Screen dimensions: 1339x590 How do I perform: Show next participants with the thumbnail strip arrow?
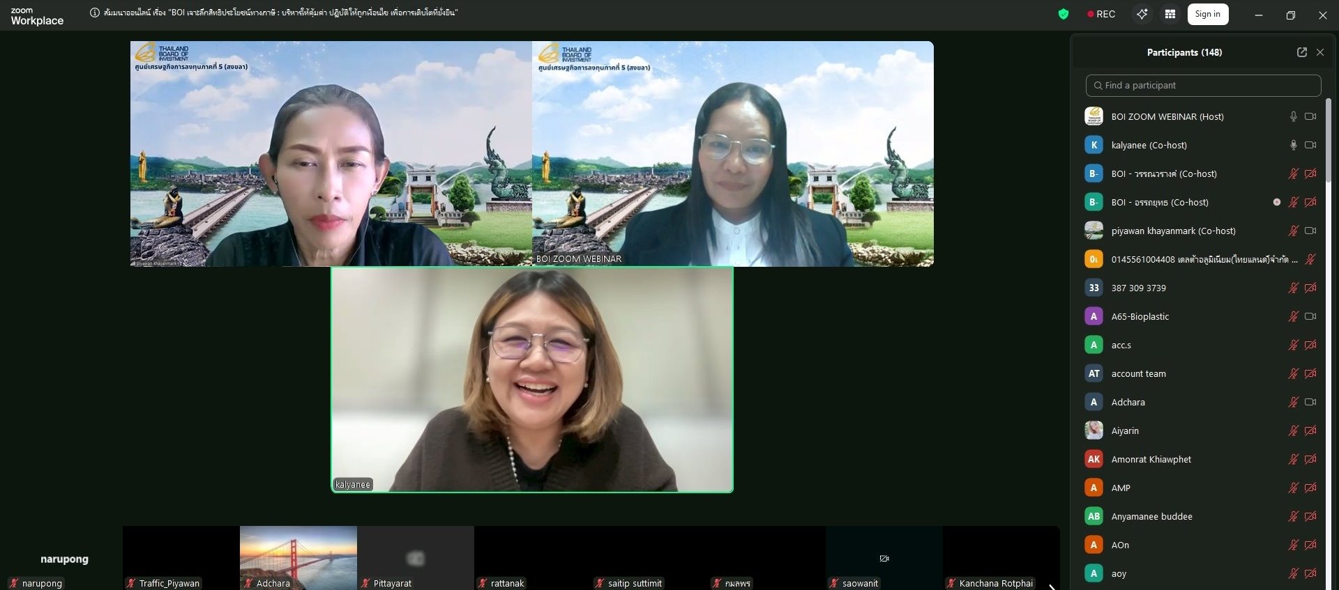pyautogui.click(x=1052, y=586)
